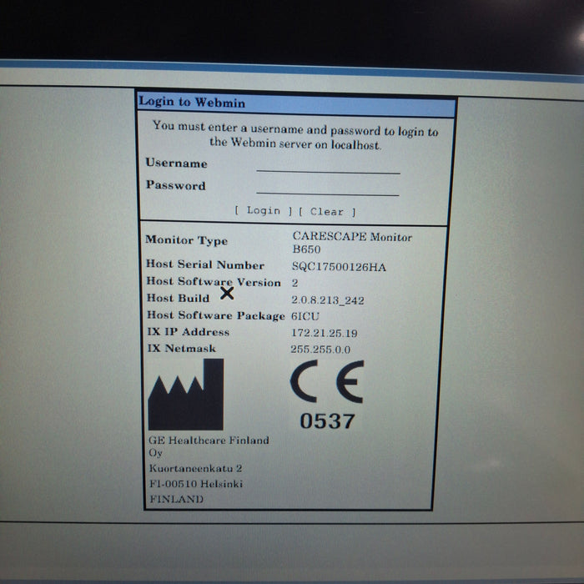The height and width of the screenshot is (584, 584).
Task: Select IX IP address 172.21.25.19
Action: pyautogui.click(x=324, y=333)
